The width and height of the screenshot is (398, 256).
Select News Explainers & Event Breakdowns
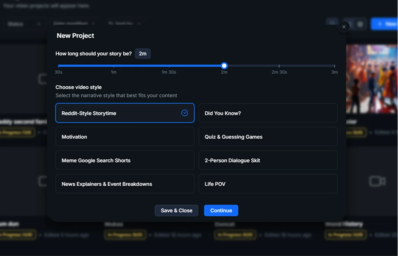click(x=125, y=184)
